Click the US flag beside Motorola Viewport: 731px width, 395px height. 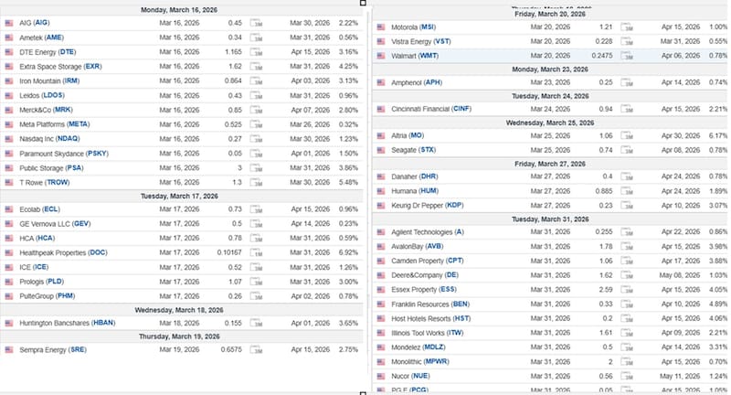(x=381, y=28)
